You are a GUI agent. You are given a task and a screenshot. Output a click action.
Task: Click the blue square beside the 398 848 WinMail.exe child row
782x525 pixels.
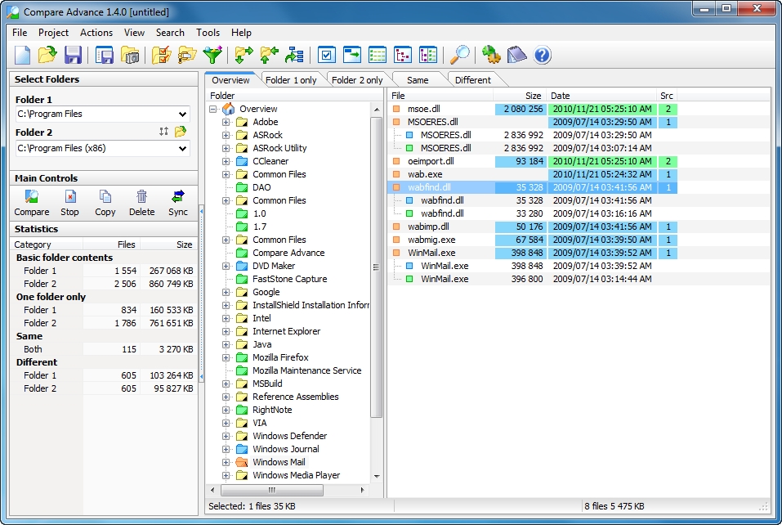tap(409, 266)
